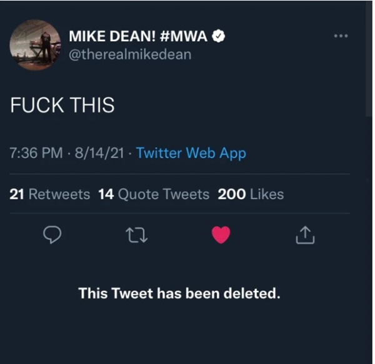The height and width of the screenshot is (364, 375).
Task: See who gave the 200 Likes
Action: [251, 194]
